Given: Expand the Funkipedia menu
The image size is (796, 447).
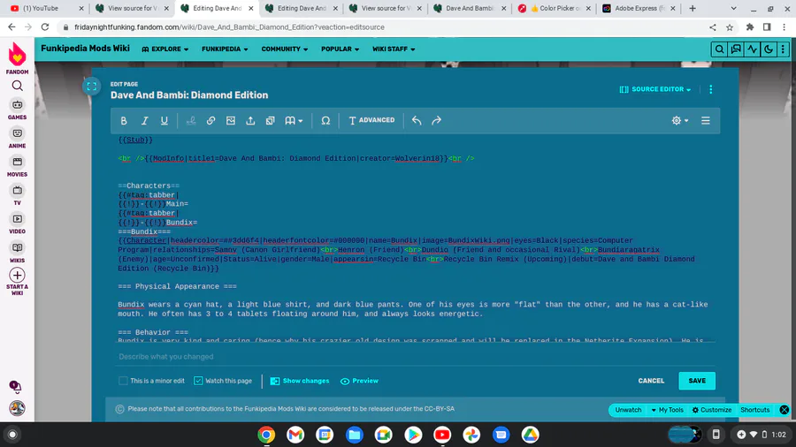Looking at the screenshot, I should [x=225, y=49].
